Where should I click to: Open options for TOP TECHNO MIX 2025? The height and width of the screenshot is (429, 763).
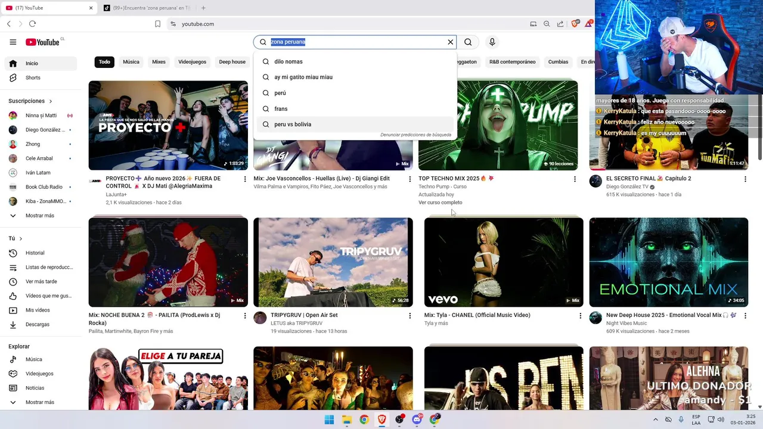[575, 179]
